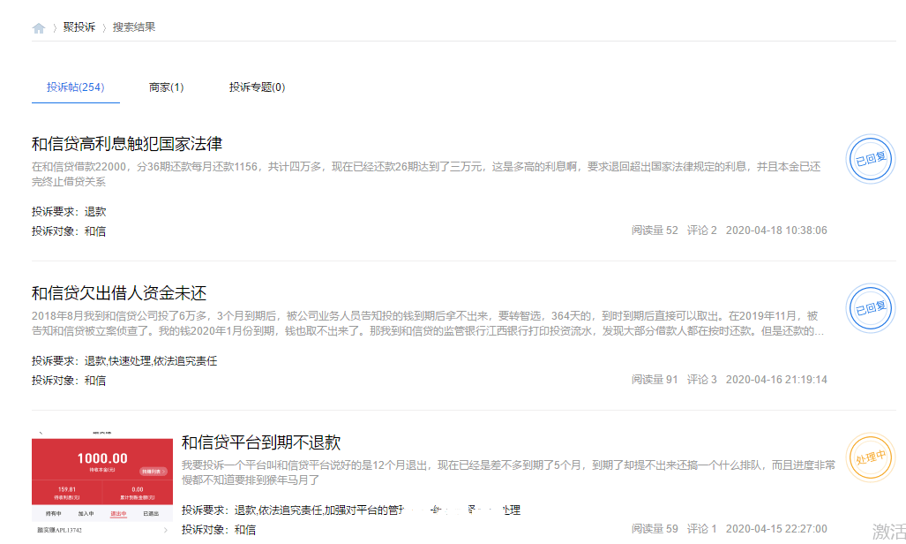Click 评论 2 on first post
Screen dimensions: 906x544
coord(702,230)
